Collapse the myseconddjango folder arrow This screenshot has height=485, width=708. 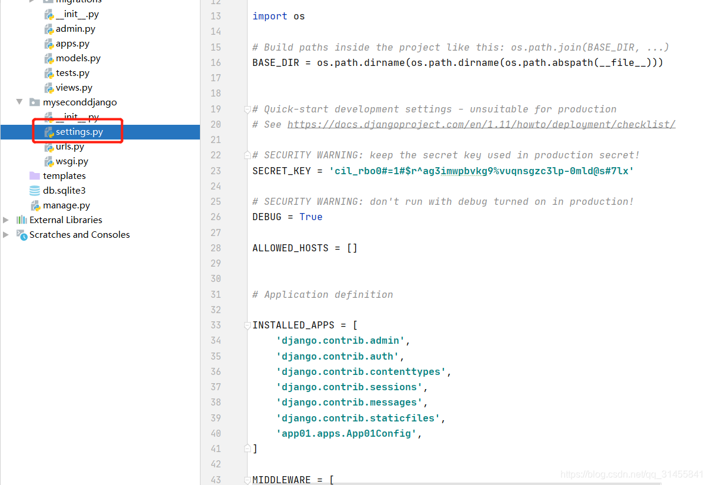pyautogui.click(x=19, y=102)
